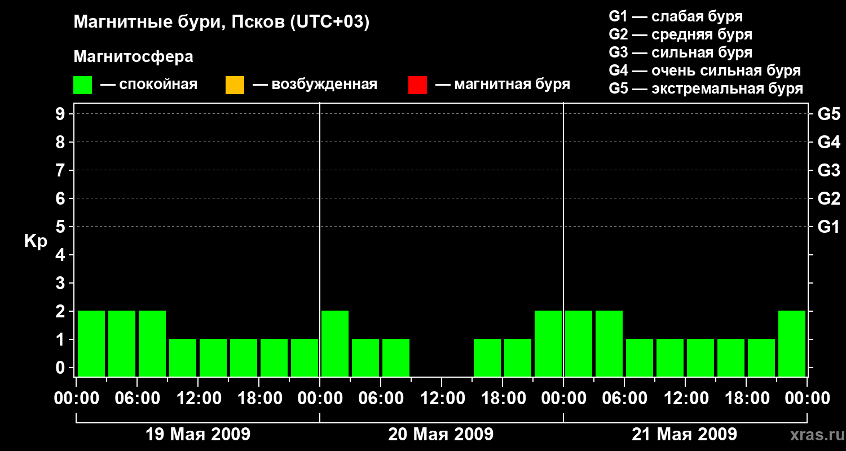Click the 'Магнитосфера' legend heading

[x=133, y=57]
